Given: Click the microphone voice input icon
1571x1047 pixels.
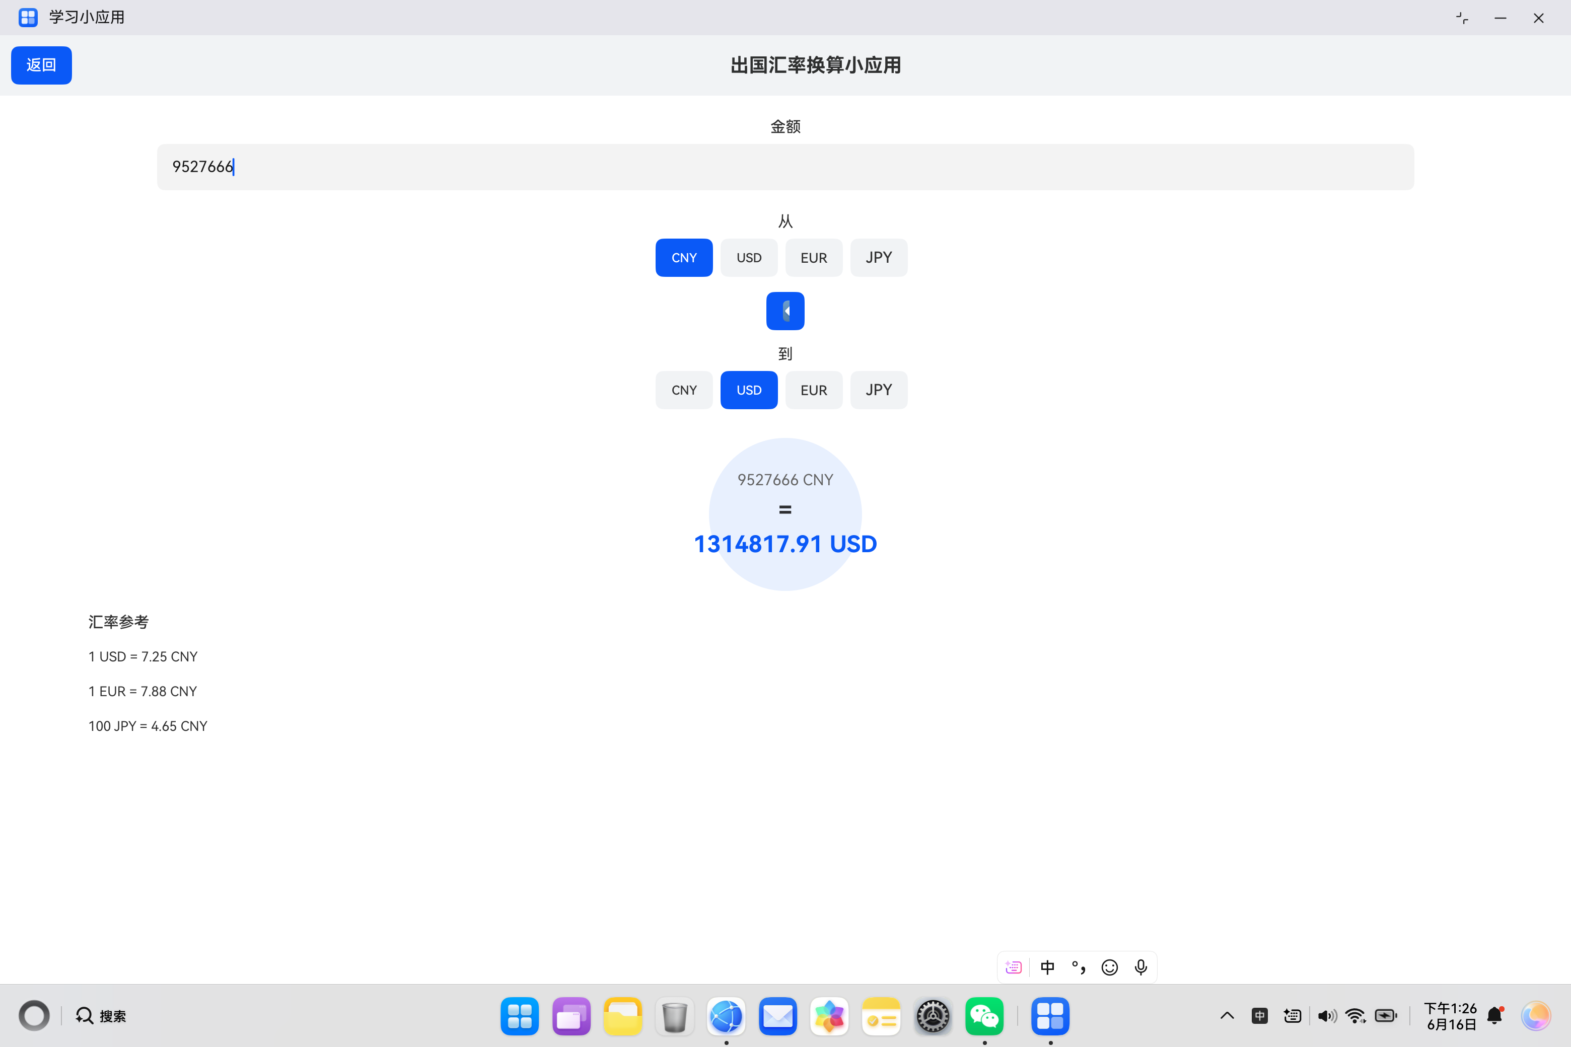Looking at the screenshot, I should point(1141,967).
